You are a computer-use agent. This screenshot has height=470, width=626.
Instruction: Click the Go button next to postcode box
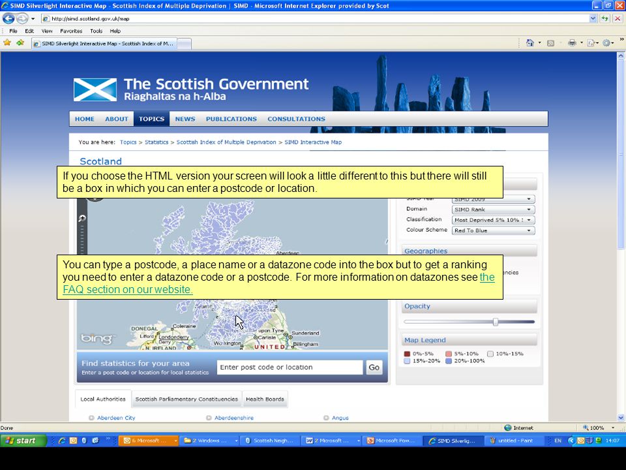[374, 368]
